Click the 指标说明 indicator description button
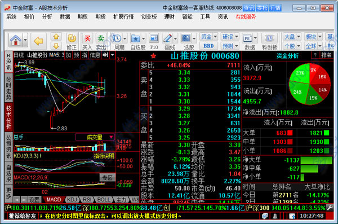The height and width of the screenshot is (224, 338). point(104,156)
